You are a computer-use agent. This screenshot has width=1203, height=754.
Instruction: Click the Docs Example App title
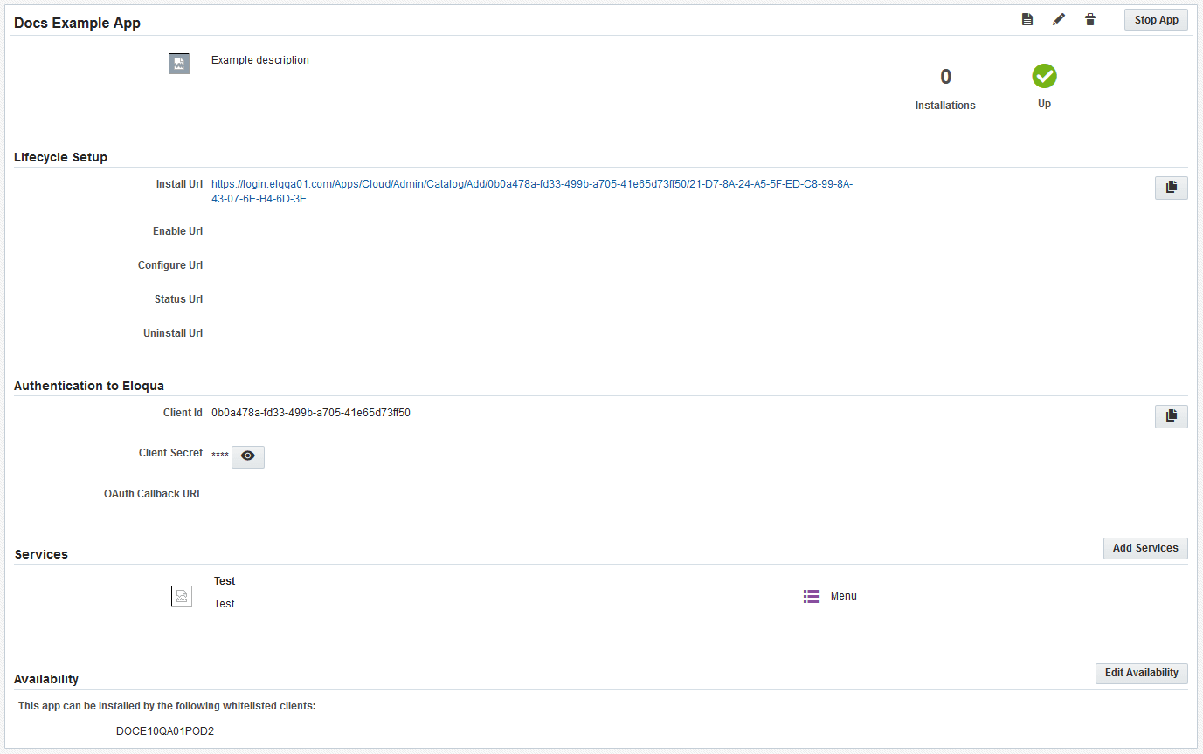[x=77, y=23]
